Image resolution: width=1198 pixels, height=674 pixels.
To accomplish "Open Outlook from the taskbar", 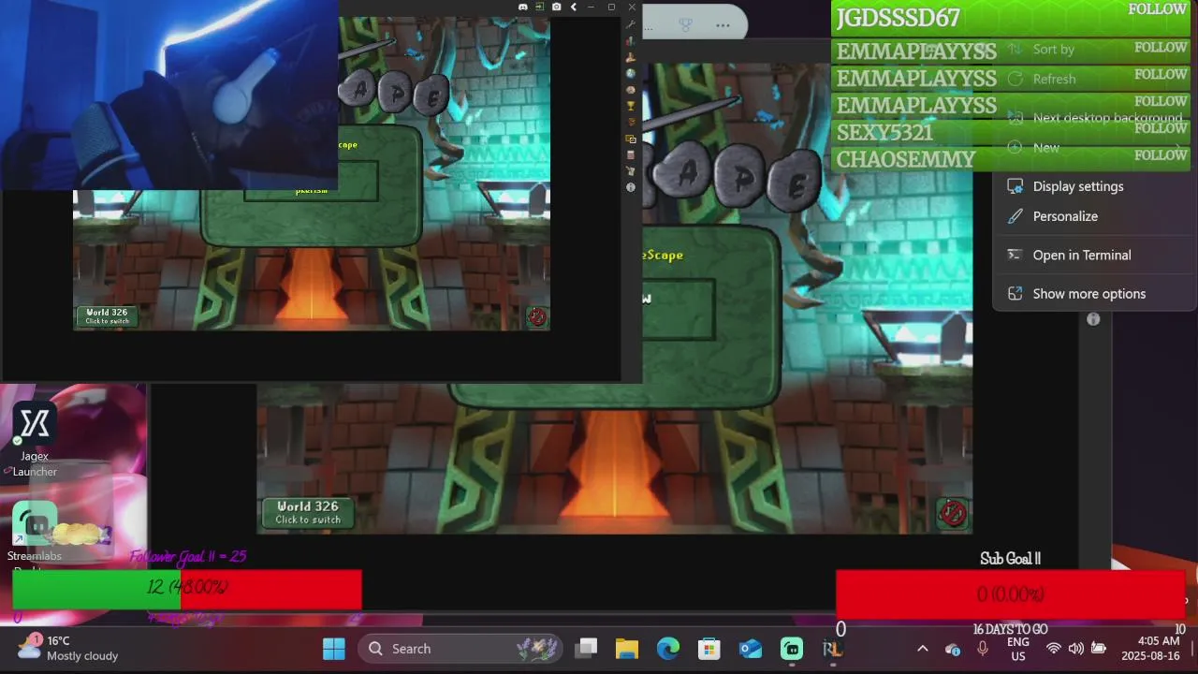I will point(751,649).
